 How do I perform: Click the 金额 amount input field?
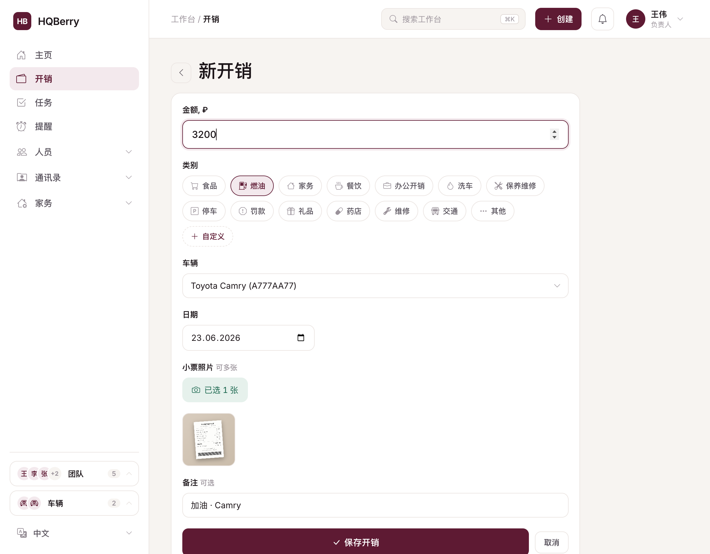[x=375, y=134]
